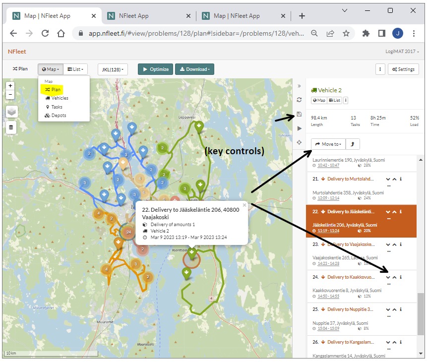The image size is (427, 362).
Task: Move task 21 up with chevron
Action: pyautogui.click(x=394, y=179)
